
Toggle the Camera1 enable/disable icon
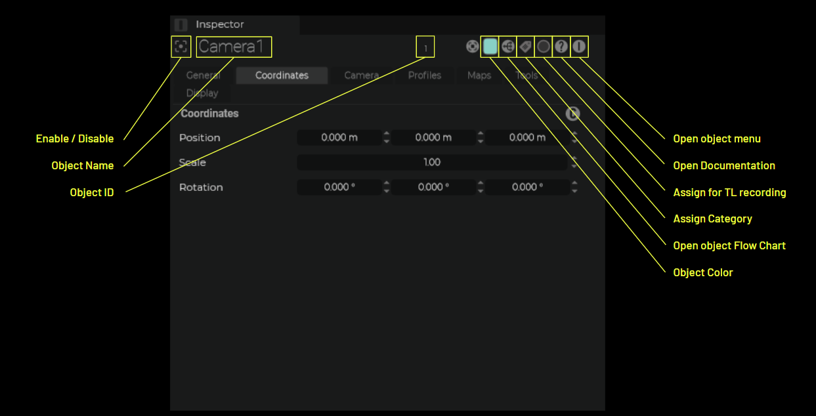(181, 47)
